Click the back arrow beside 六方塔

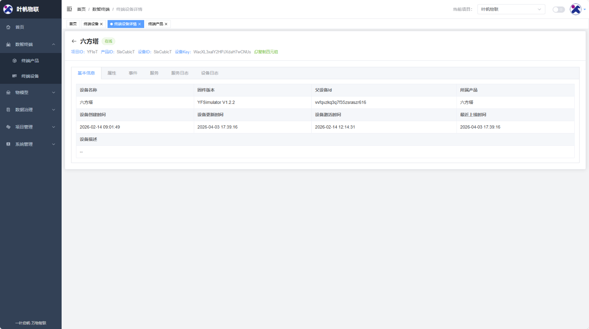point(74,41)
